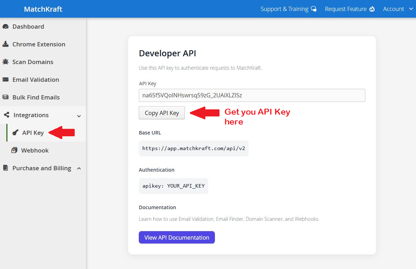Click the API Key key icon
Viewport: 416px width, 269px height.
coord(15,132)
